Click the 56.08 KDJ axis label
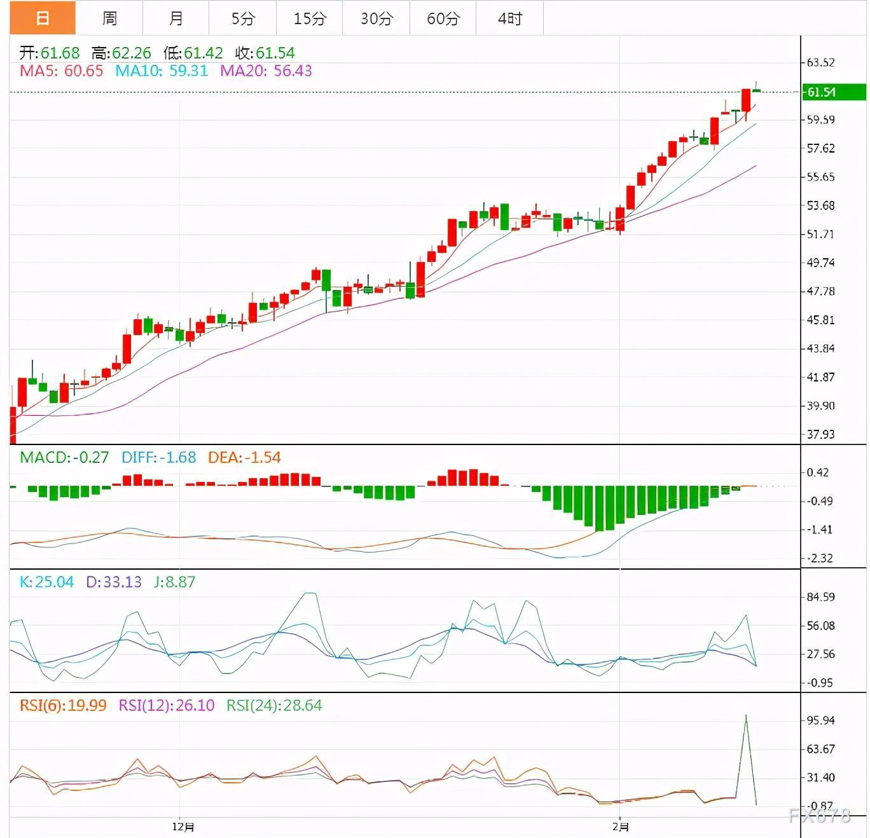The height and width of the screenshot is (838, 870). click(x=821, y=626)
